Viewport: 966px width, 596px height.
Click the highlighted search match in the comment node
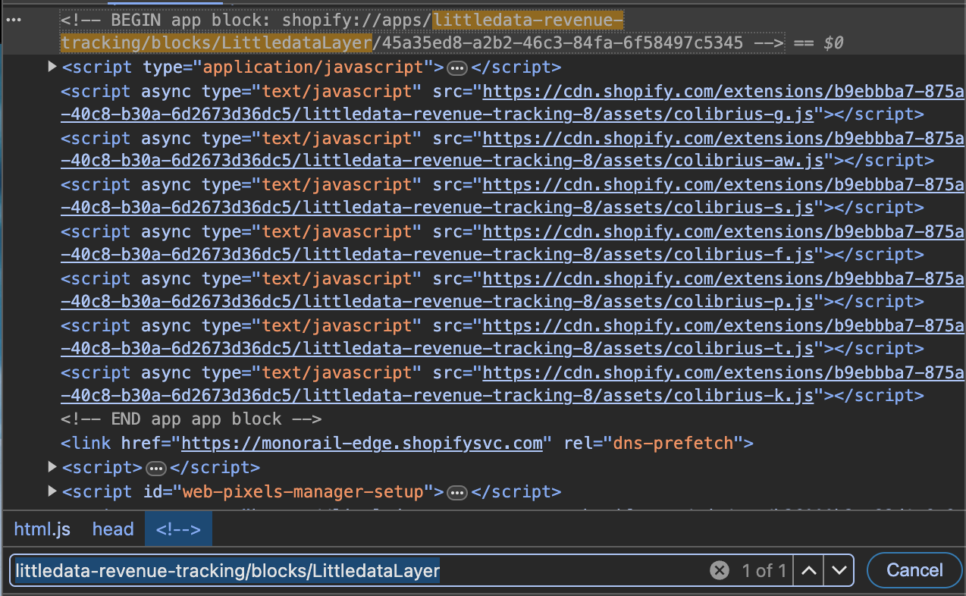click(342, 31)
